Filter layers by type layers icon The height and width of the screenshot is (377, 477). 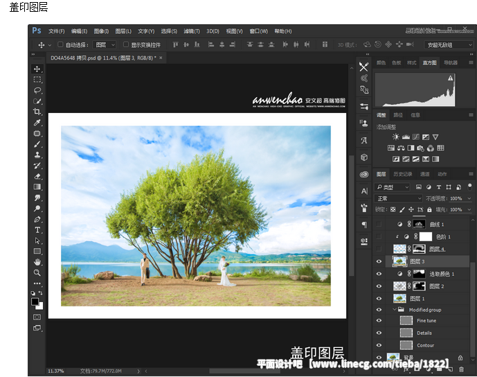pyautogui.click(x=439, y=187)
